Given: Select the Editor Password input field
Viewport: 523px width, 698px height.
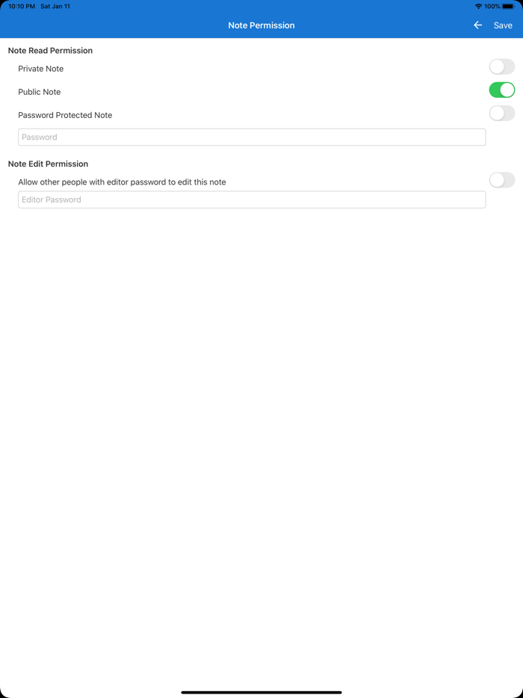Looking at the screenshot, I should point(252,200).
